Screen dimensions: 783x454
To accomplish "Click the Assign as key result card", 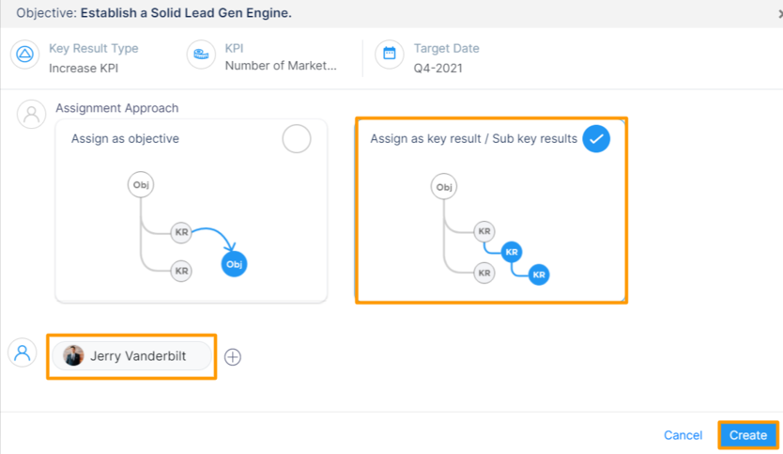I will point(490,211).
